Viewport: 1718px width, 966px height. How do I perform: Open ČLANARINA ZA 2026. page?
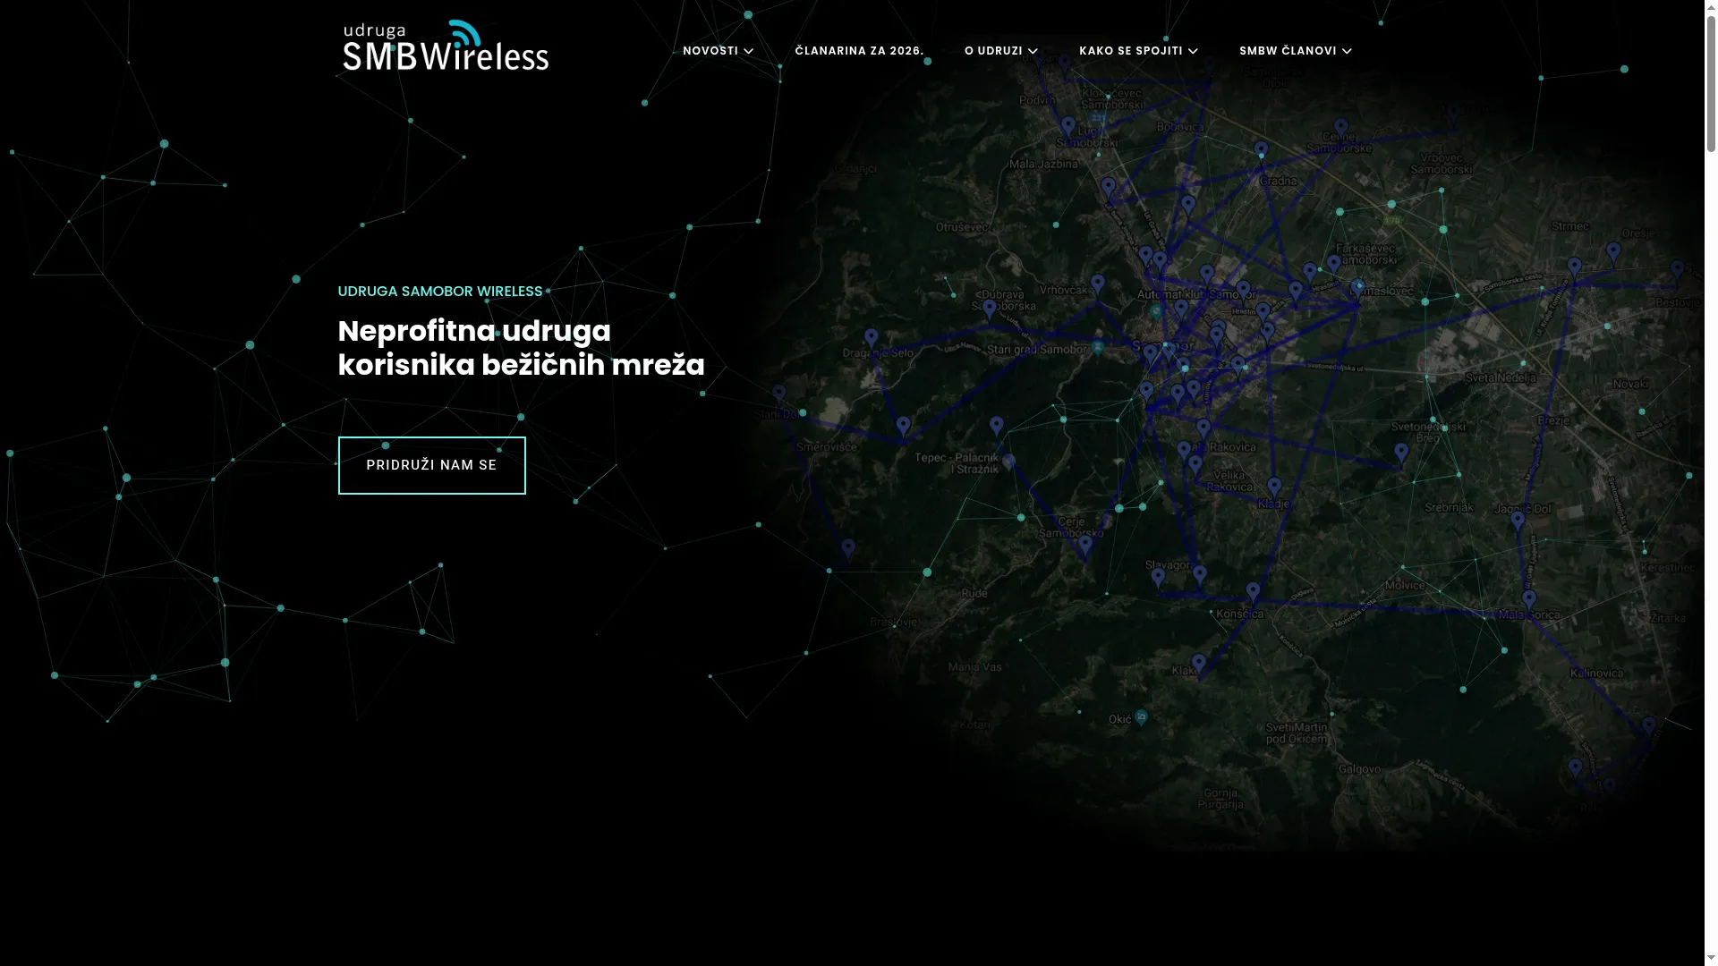point(859,51)
